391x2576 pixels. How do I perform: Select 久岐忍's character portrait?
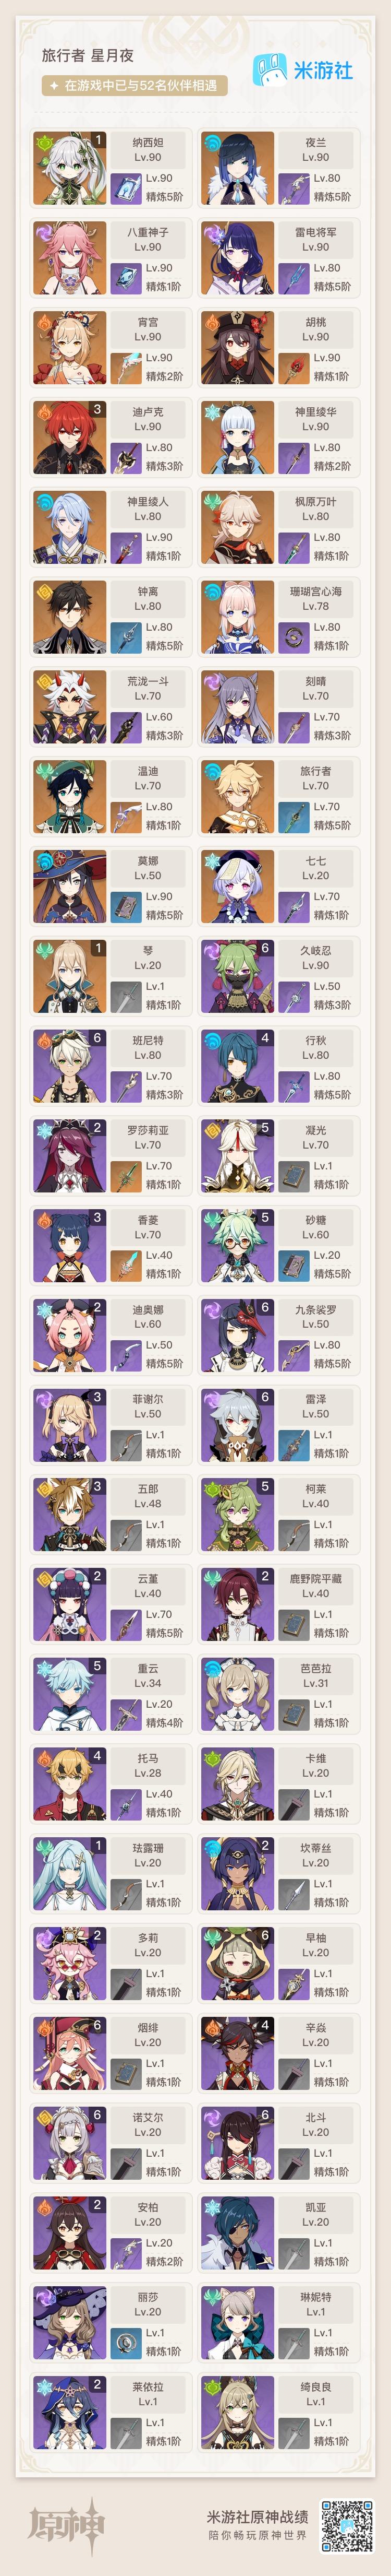pyautogui.click(x=236, y=976)
